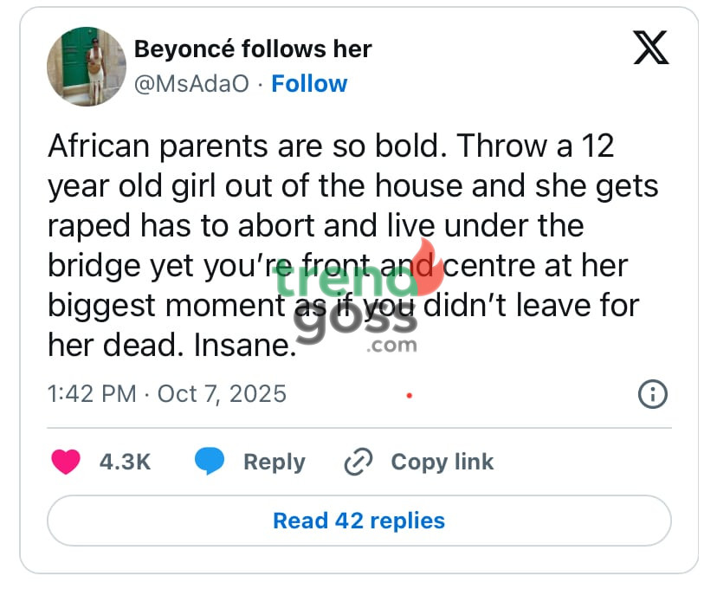This screenshot has width=717, height=589.
Task: Follow the @MsAdaO account
Action: coord(308,83)
